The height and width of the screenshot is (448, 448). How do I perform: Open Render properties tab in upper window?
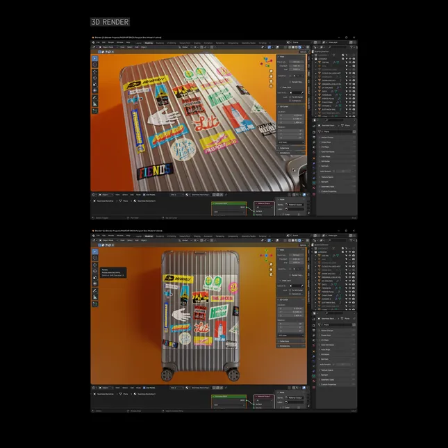pyautogui.click(x=314, y=133)
